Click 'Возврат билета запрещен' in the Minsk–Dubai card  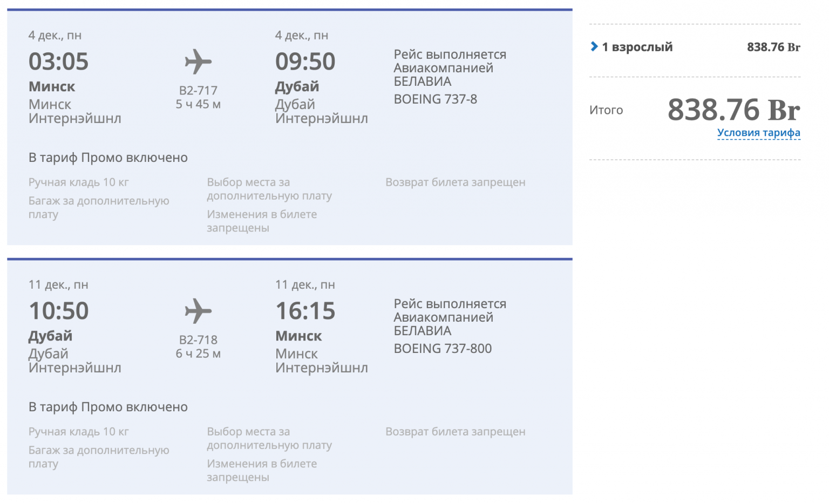coord(455,182)
